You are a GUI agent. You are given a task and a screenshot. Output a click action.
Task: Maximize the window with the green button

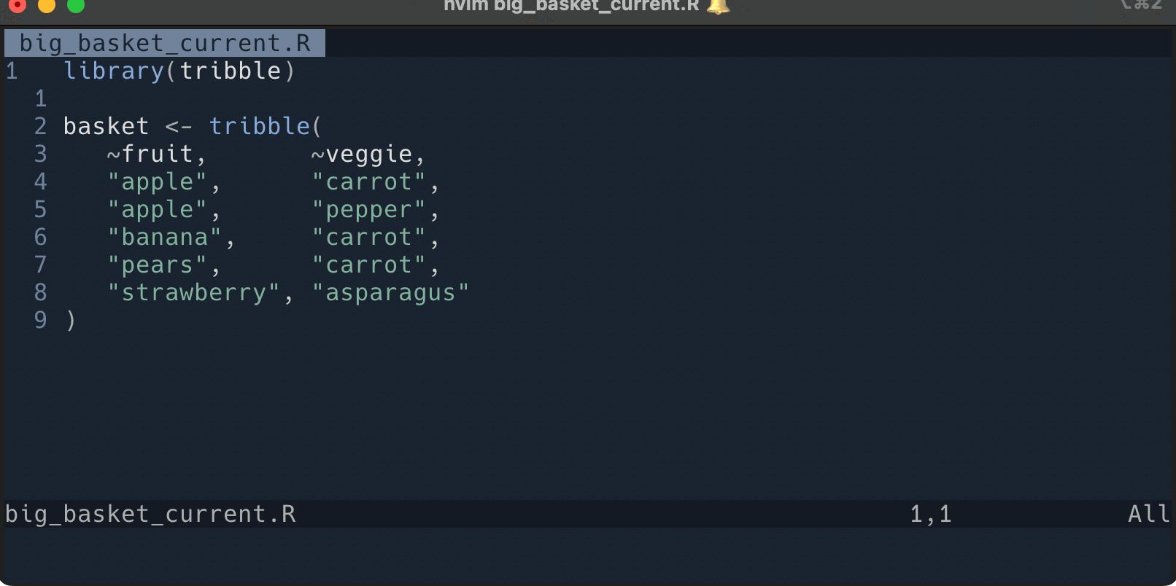tap(76, 5)
